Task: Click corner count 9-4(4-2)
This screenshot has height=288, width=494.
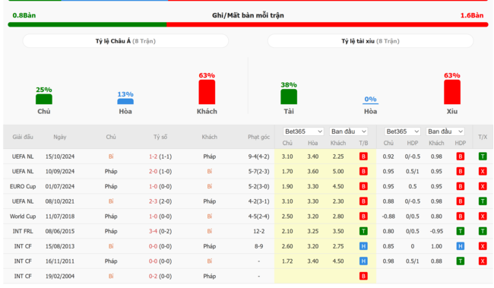Action: [x=258, y=157]
